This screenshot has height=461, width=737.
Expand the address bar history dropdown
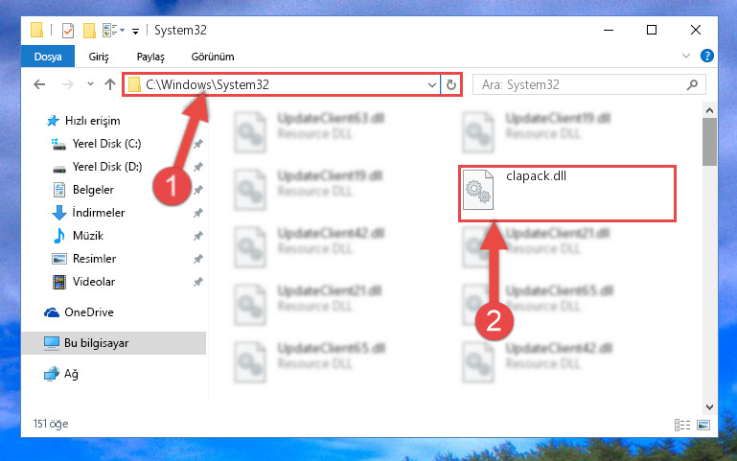[x=432, y=85]
